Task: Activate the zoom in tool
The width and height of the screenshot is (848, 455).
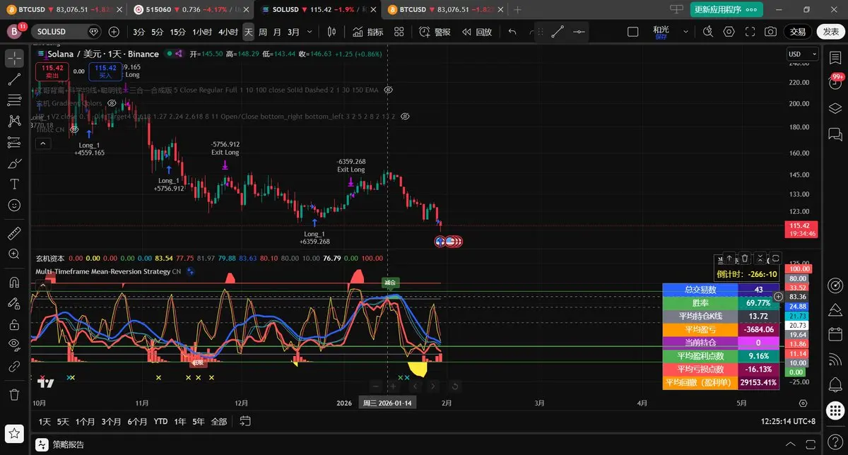Action: coord(14,254)
